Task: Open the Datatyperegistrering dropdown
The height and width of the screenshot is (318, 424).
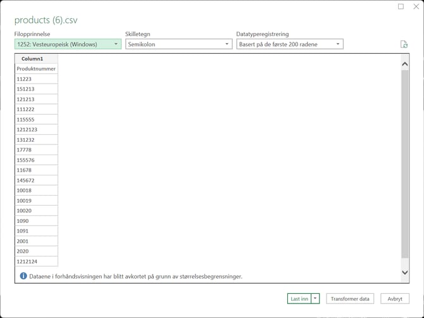Action: click(290, 44)
